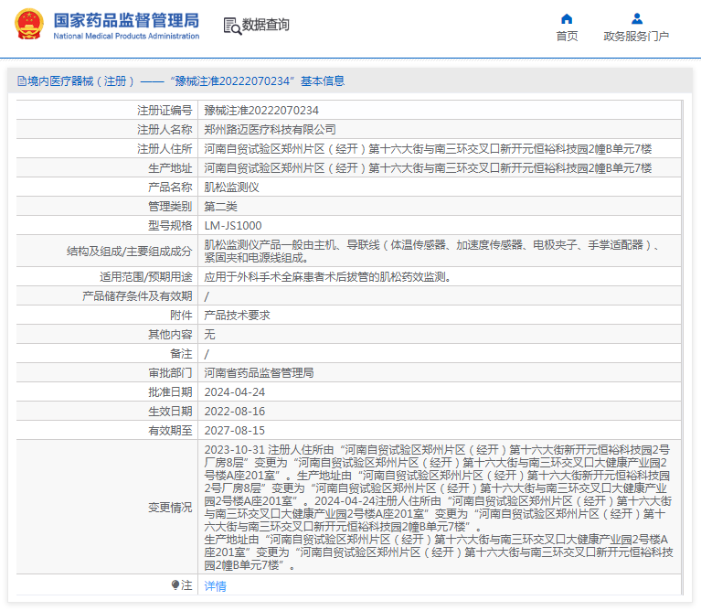Open 政务服务门户 text link

point(636,37)
